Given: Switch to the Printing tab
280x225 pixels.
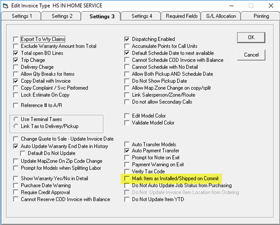Looking at the screenshot, I should [261, 16].
